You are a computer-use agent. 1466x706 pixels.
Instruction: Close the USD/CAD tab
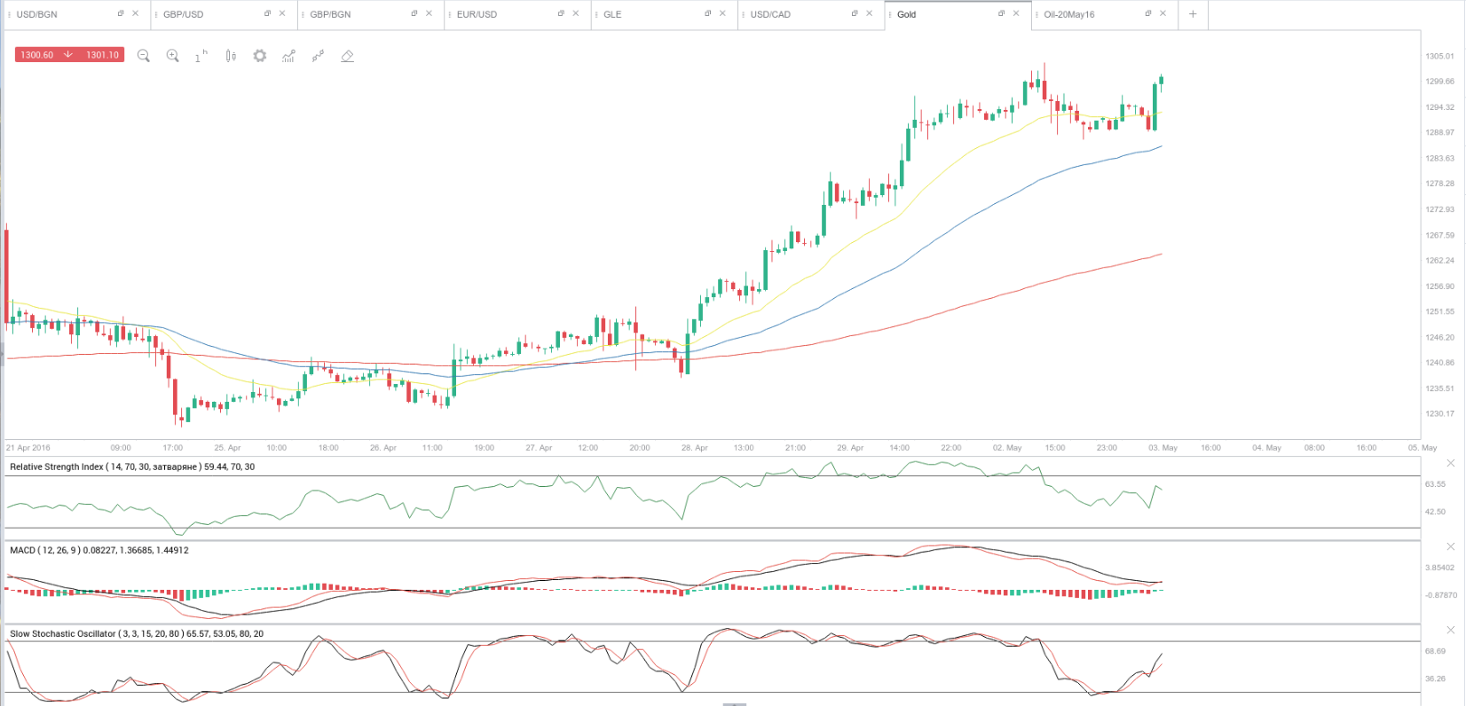coord(869,13)
